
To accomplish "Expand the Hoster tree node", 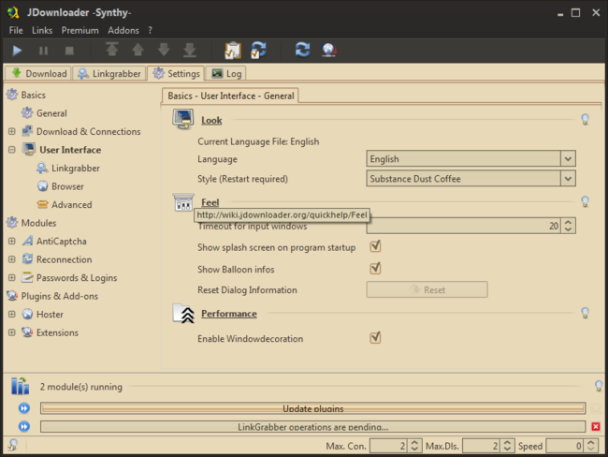I will [12, 314].
